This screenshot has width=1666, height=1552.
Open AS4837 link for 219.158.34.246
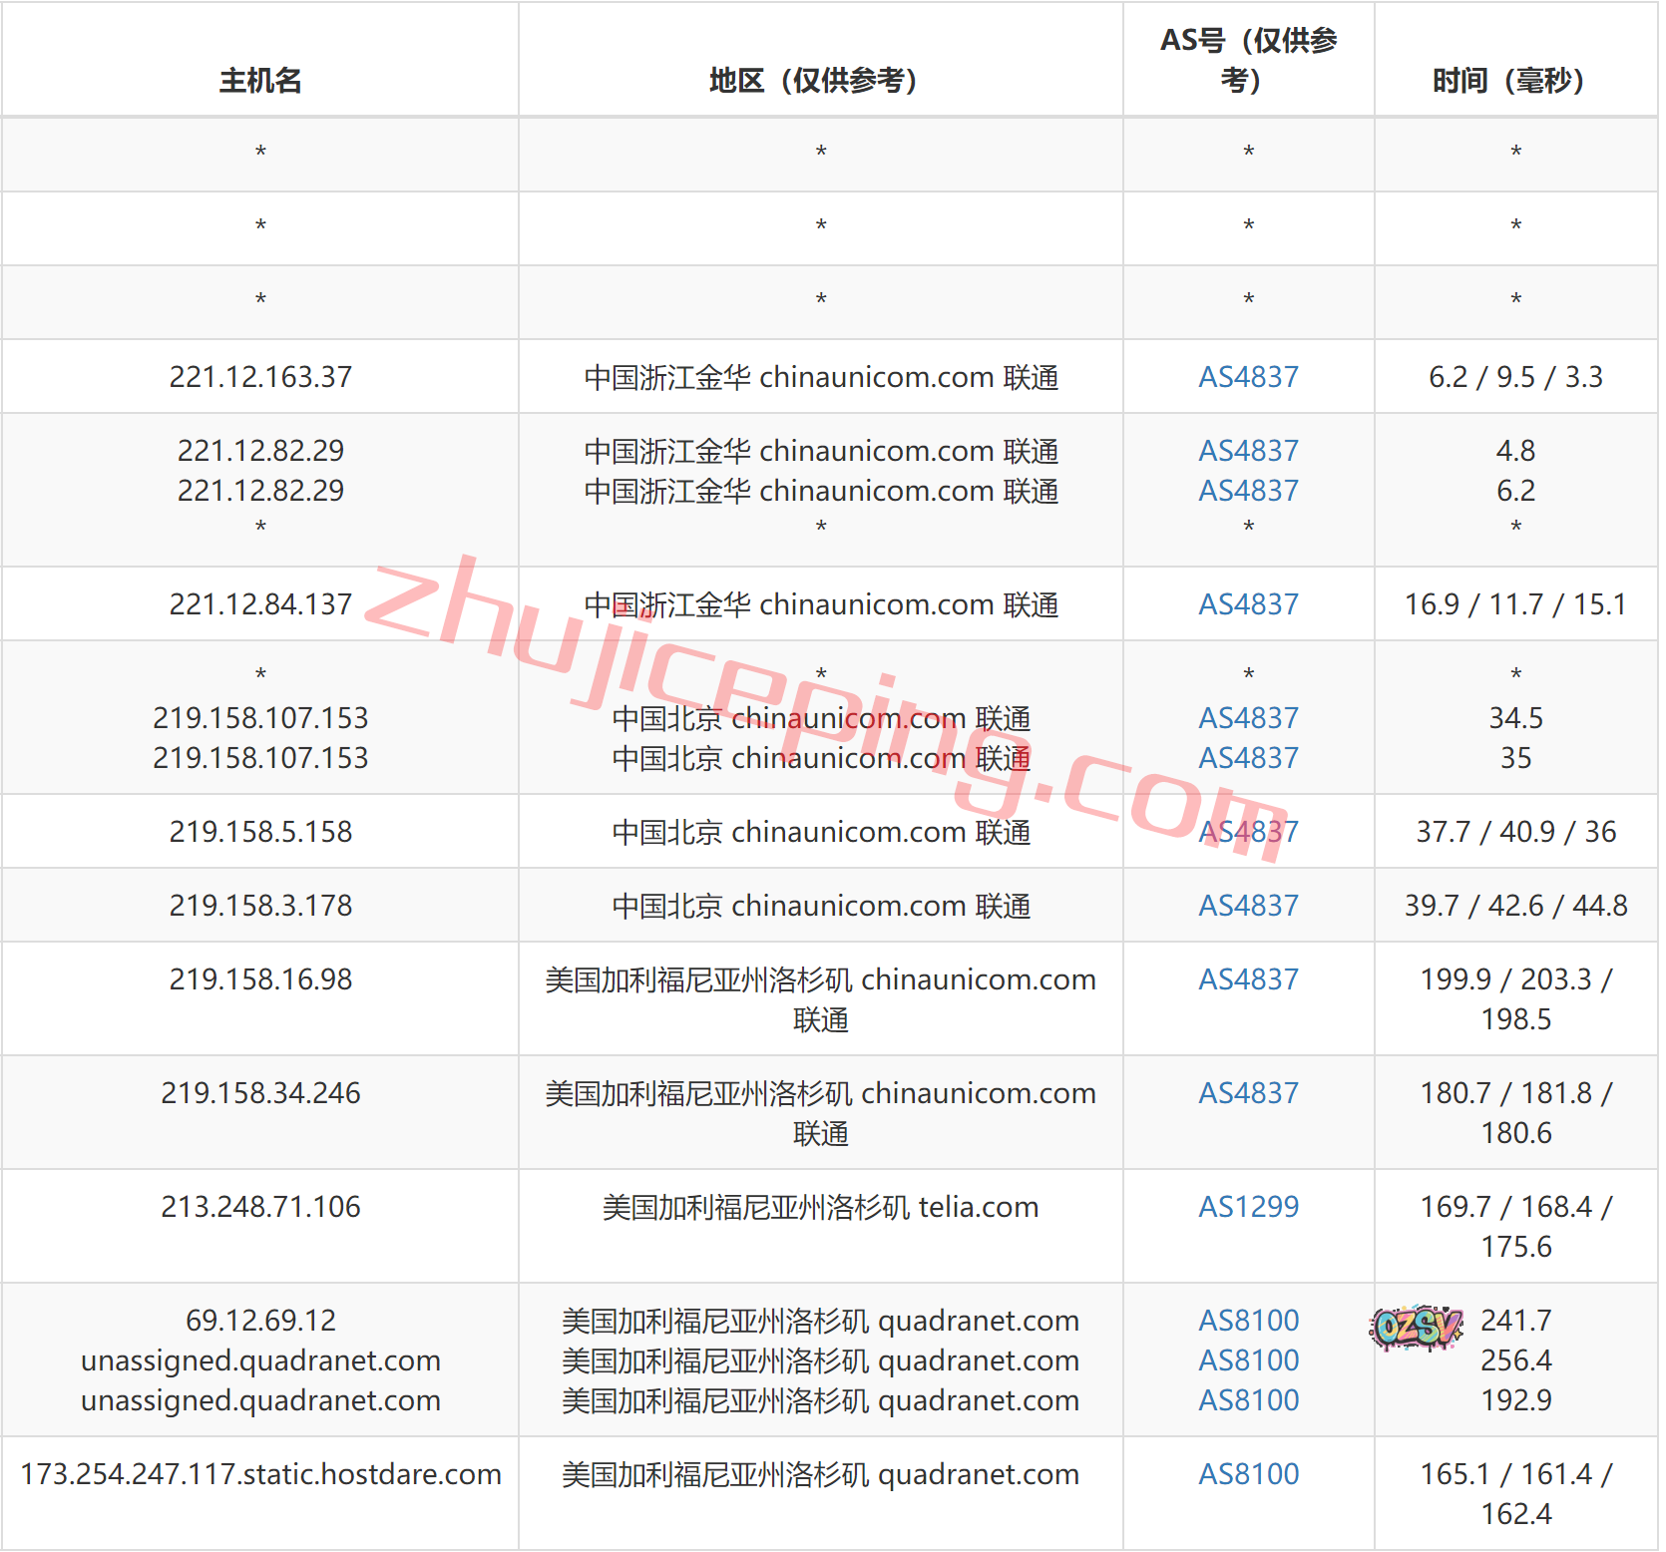(1248, 1093)
